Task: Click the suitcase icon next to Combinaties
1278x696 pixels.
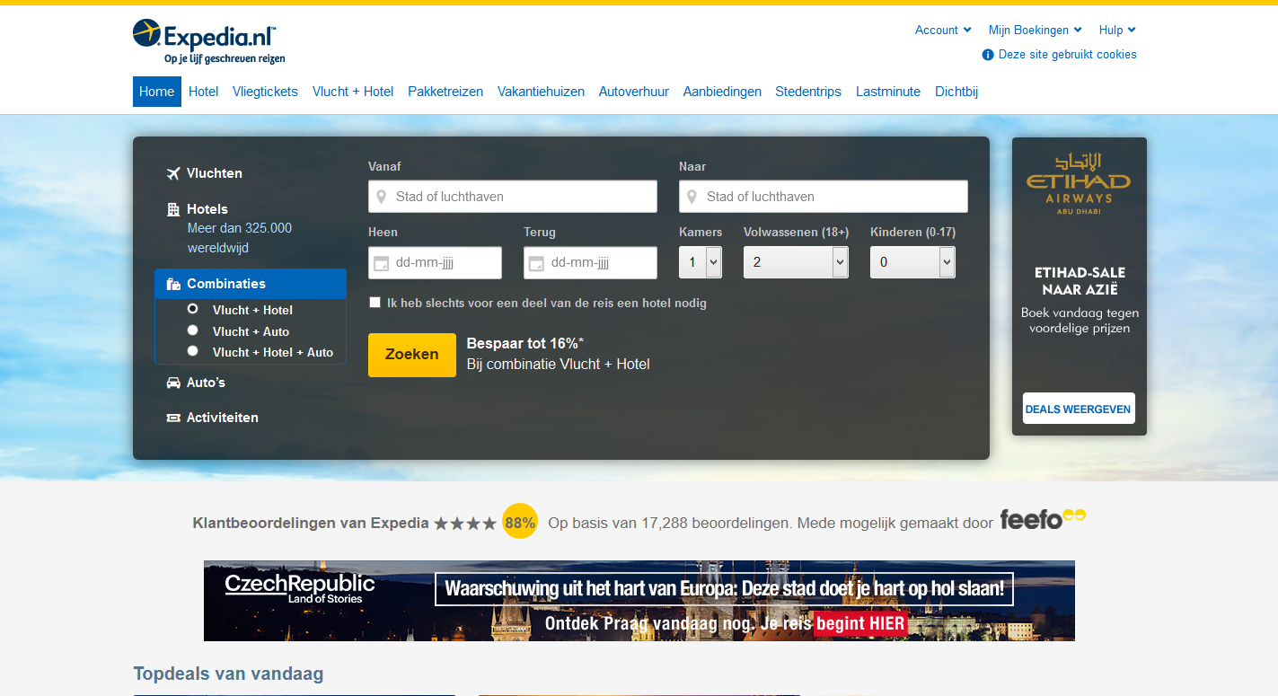Action: pyautogui.click(x=173, y=284)
